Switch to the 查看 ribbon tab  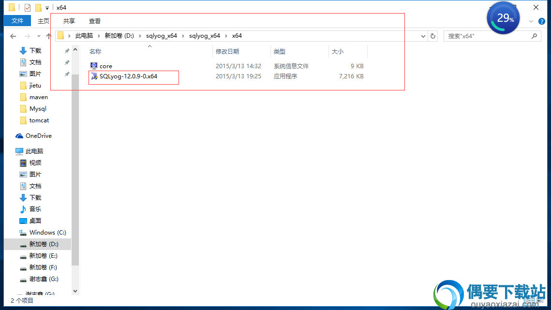tap(94, 21)
